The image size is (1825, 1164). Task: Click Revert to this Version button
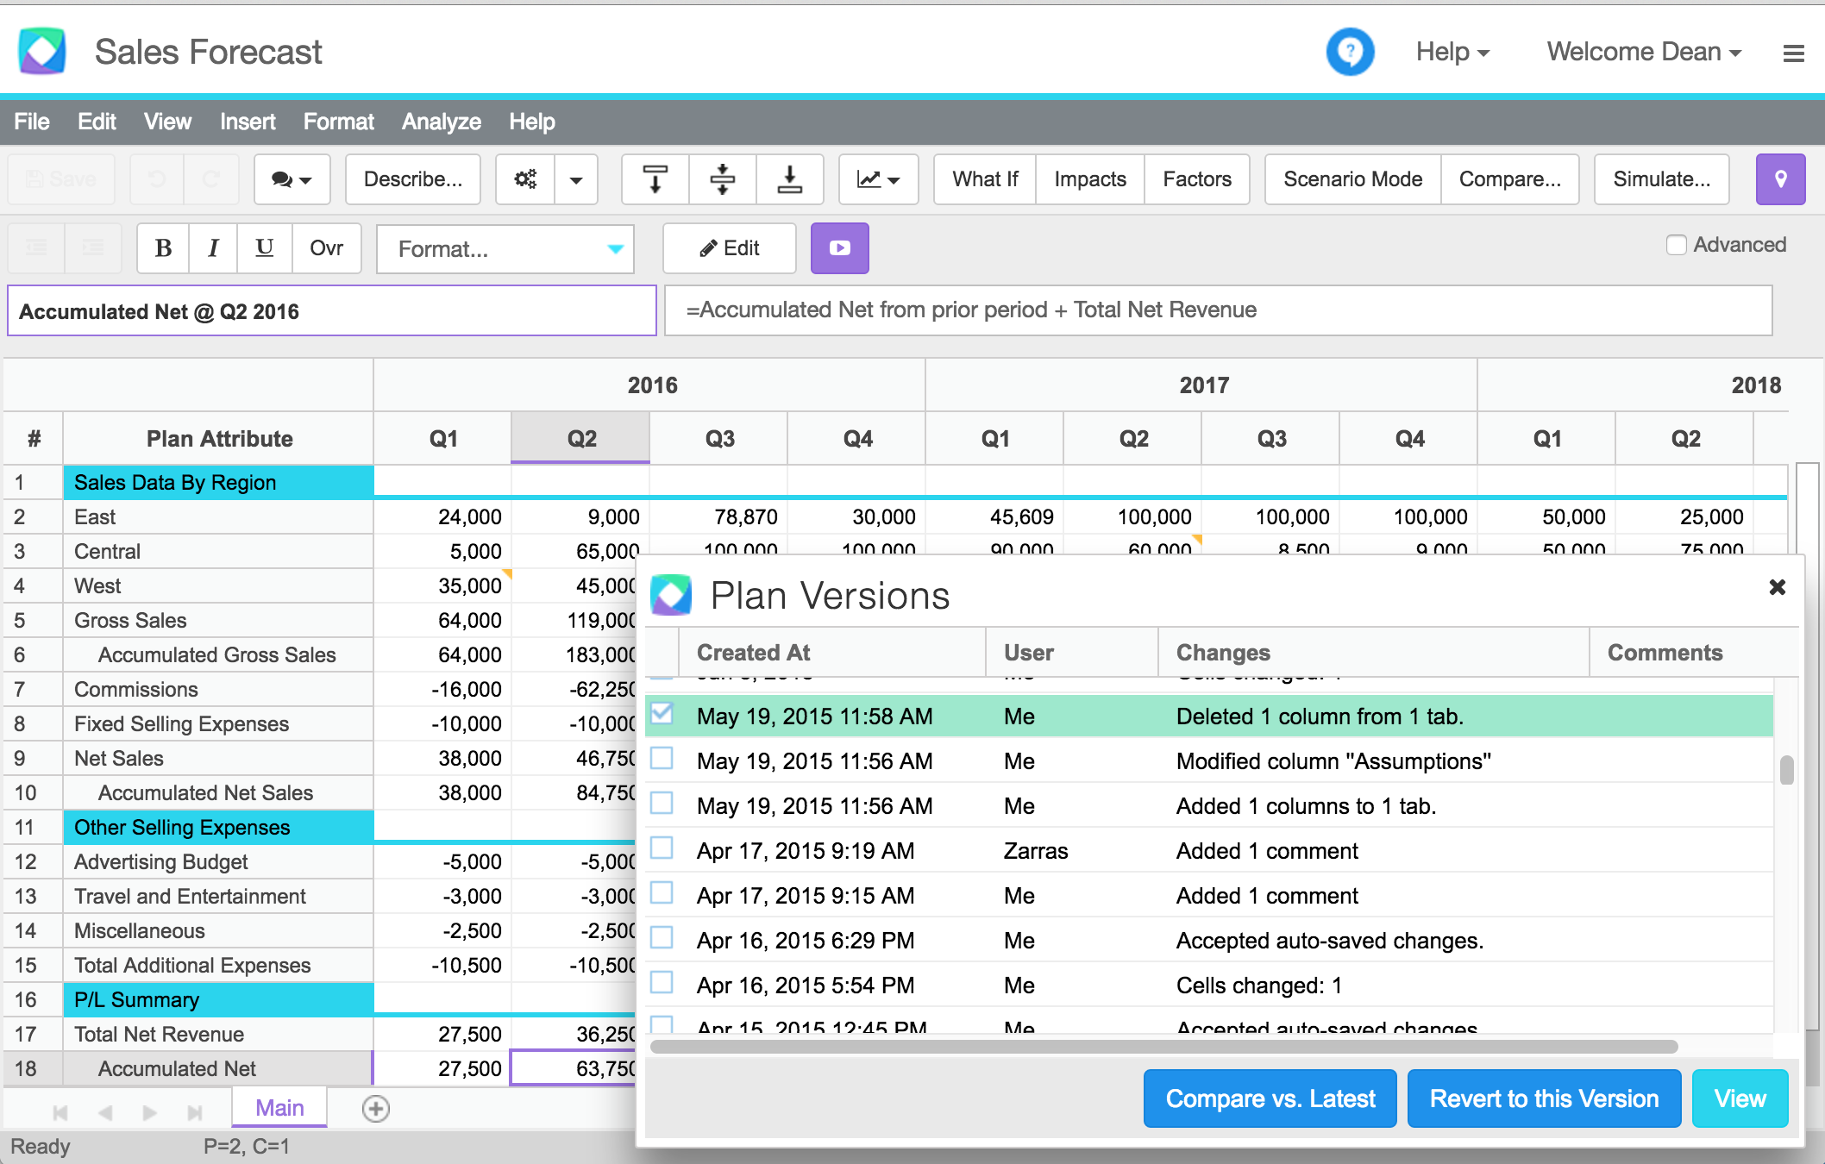tap(1544, 1098)
